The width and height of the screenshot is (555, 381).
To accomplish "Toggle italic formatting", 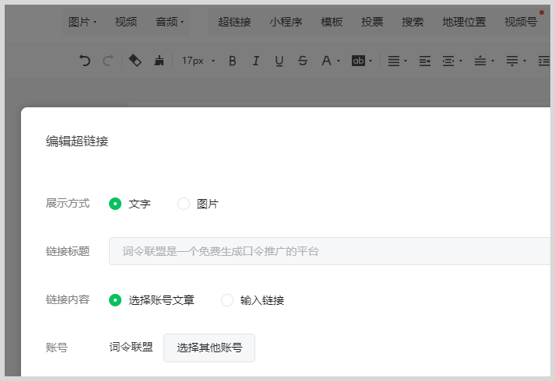I will coord(255,61).
